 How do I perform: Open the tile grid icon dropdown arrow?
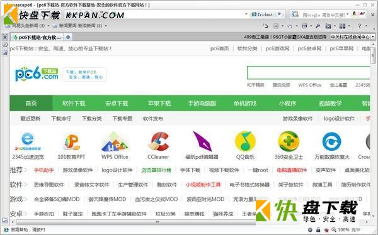tap(349, 26)
